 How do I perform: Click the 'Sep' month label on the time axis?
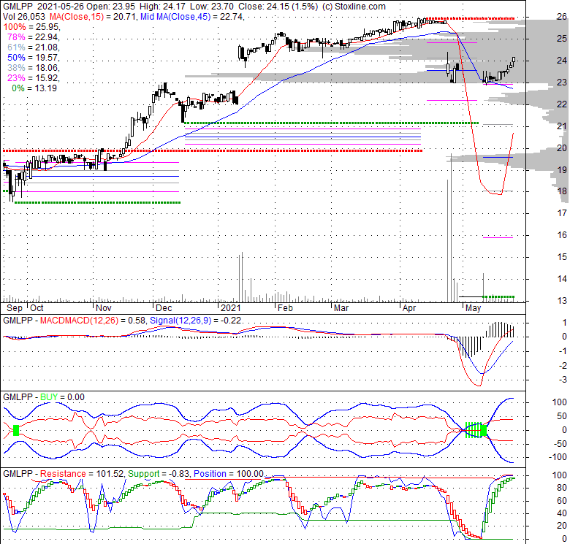(x=15, y=308)
